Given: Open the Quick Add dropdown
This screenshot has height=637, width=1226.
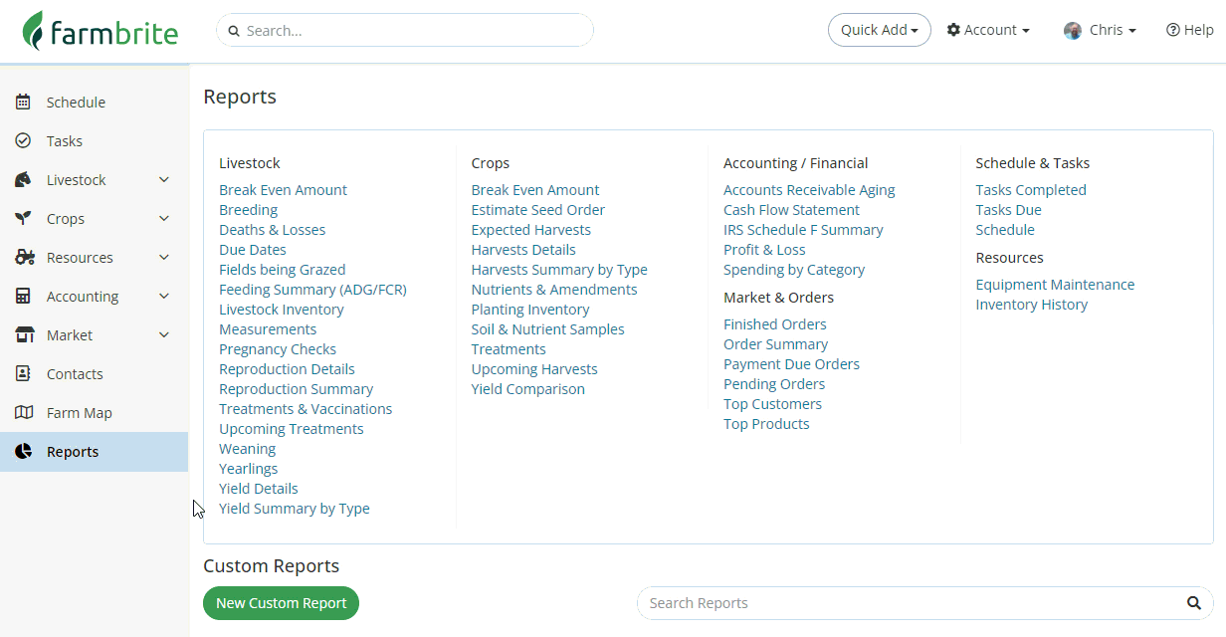Looking at the screenshot, I should click(879, 30).
